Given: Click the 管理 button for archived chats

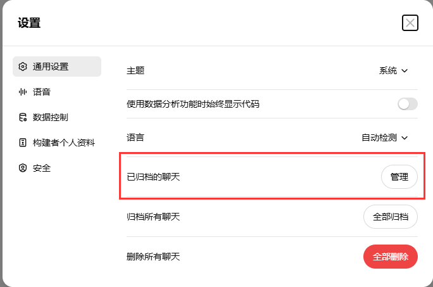Looking at the screenshot, I should click(x=399, y=177).
